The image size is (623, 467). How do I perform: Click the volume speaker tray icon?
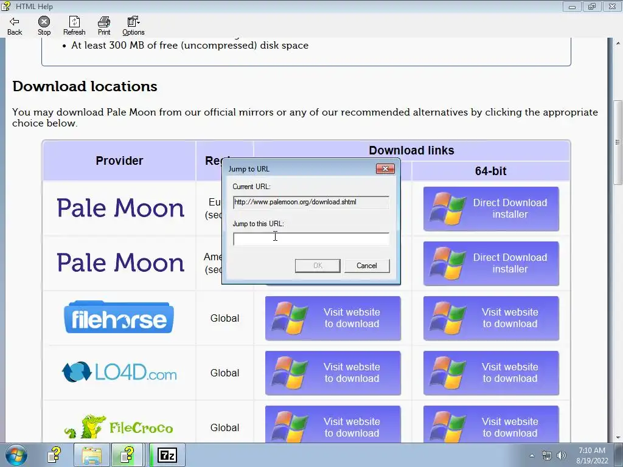(x=562, y=456)
